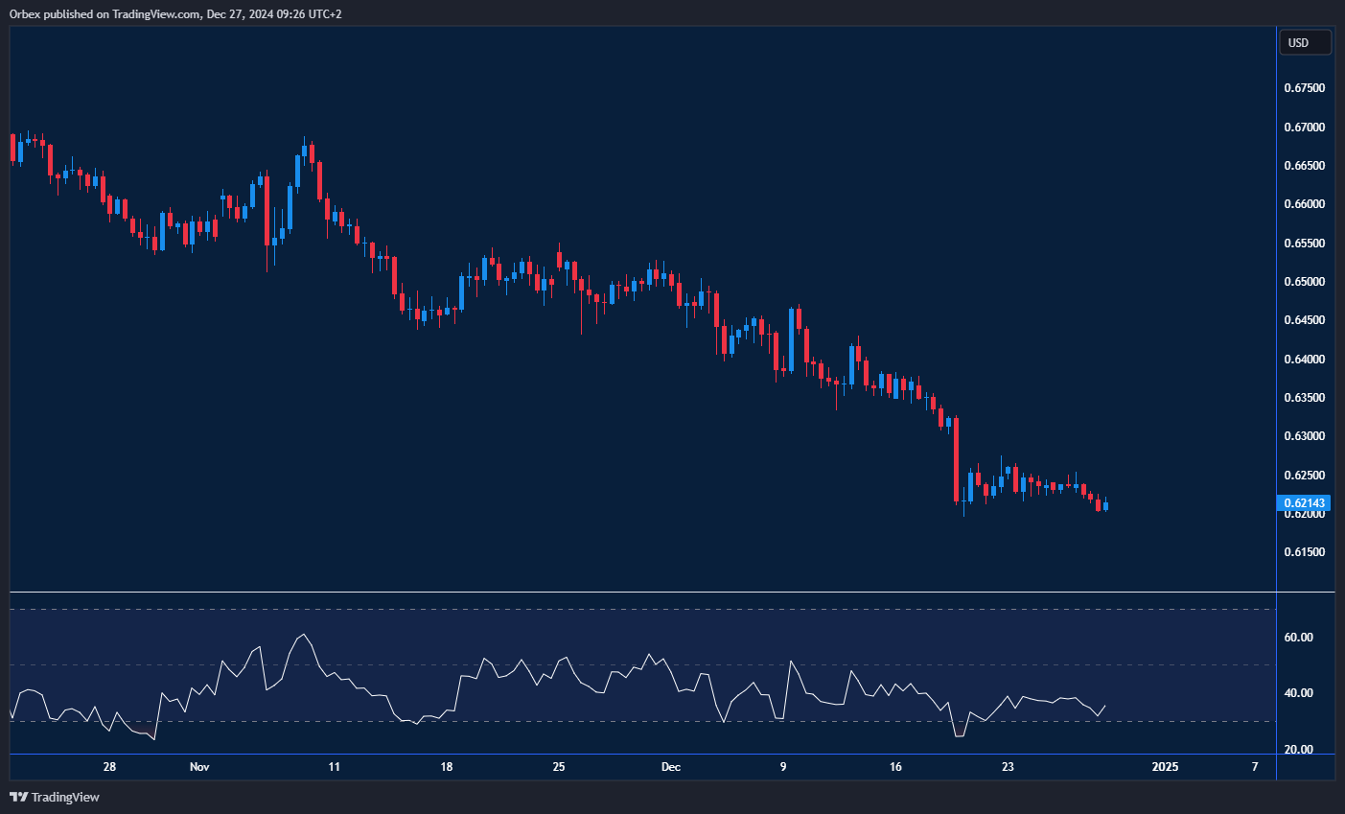Click the blue divider above the time axis
Image resolution: width=1345 pixels, height=814 pixels.
[633, 756]
